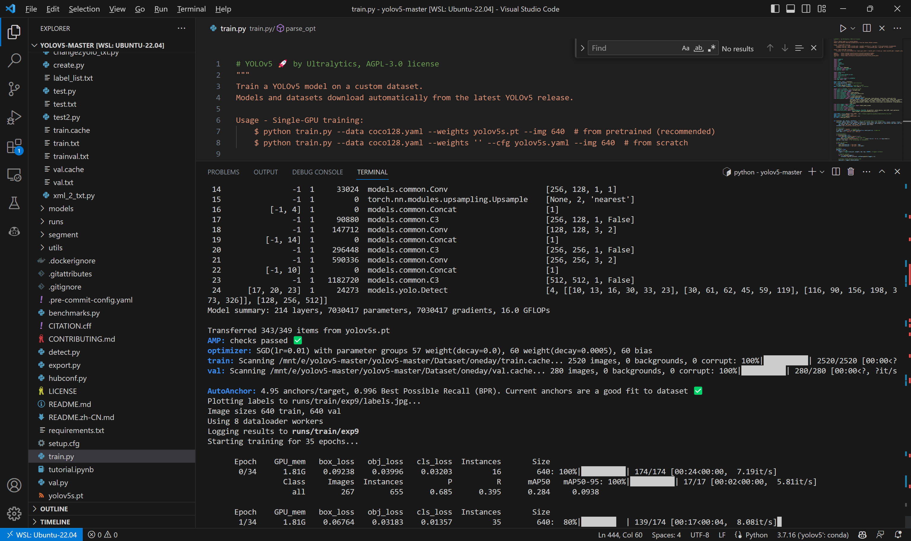The image size is (911, 541).
Task: Open the Terminal menu
Action: tap(191, 9)
